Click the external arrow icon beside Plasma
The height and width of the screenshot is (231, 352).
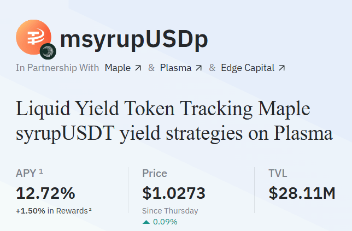(198, 68)
